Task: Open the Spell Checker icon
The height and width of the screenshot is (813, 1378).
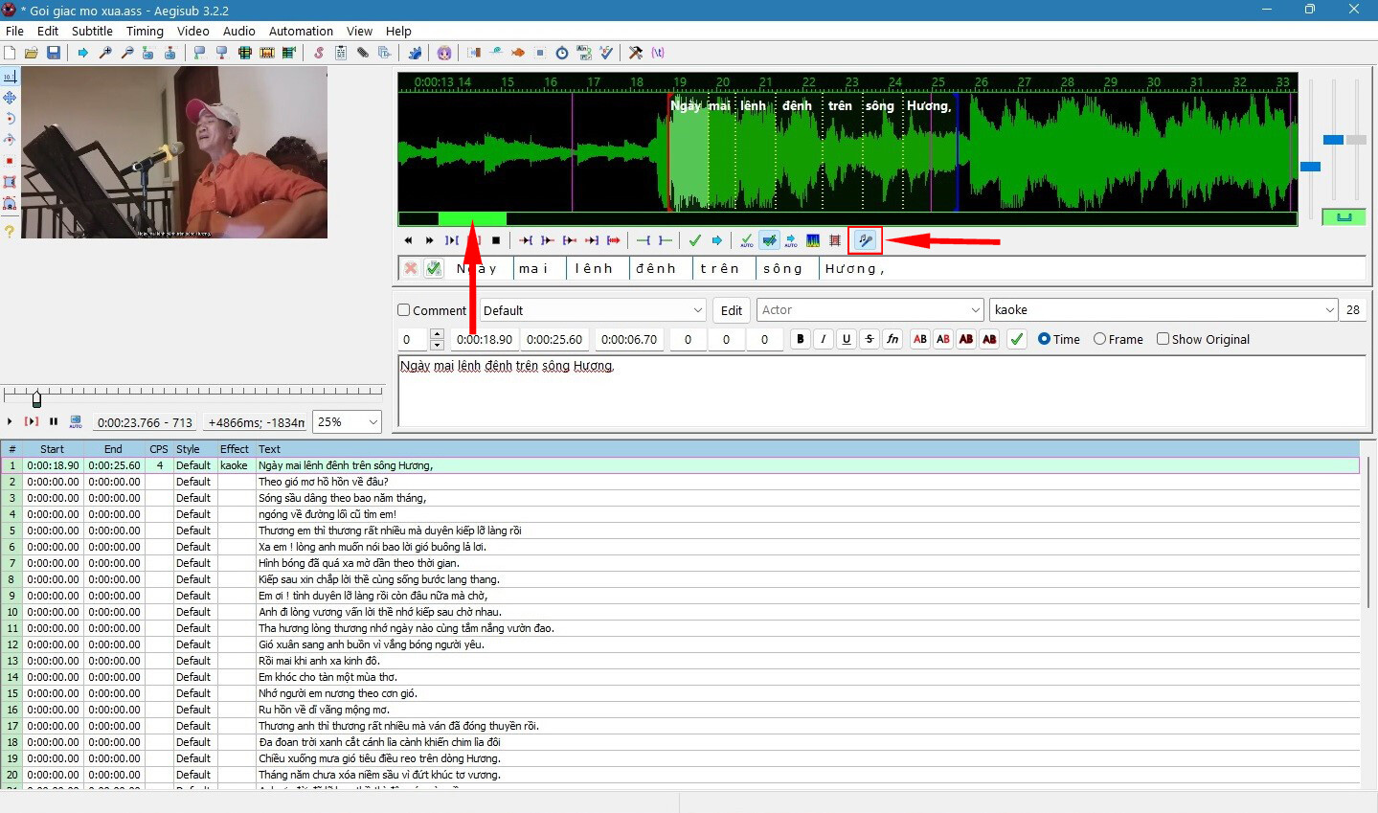Action: tap(606, 53)
